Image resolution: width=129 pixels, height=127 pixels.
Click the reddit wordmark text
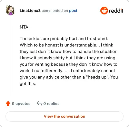116,11
